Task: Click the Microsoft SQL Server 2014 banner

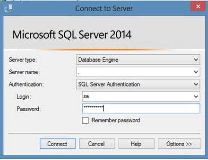Action: pyautogui.click(x=72, y=35)
